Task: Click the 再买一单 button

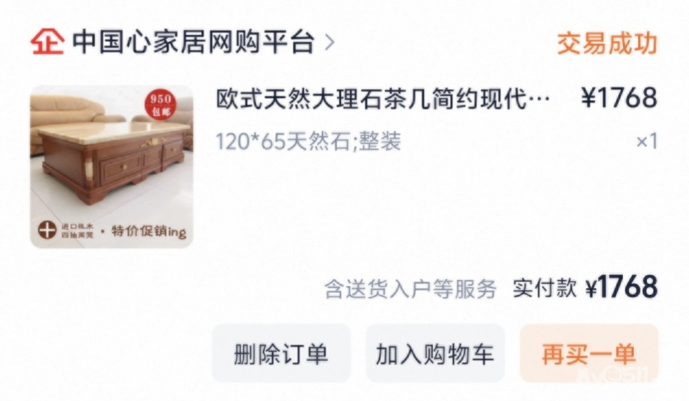Action: click(589, 353)
